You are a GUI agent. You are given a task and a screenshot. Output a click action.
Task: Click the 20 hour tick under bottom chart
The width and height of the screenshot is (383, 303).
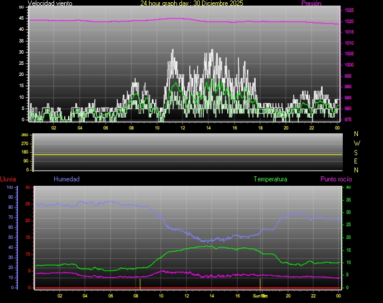288,296
